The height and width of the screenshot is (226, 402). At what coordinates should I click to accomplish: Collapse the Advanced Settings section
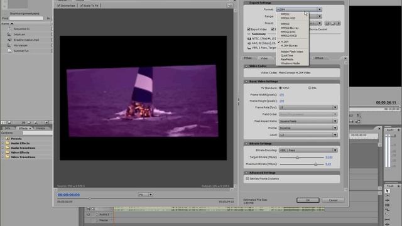246,173
